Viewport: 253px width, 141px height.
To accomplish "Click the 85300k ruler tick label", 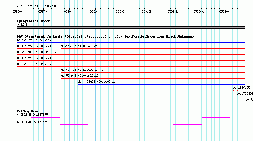I will 121,11.
